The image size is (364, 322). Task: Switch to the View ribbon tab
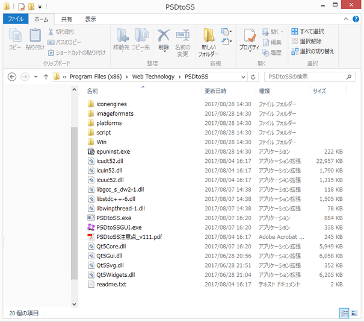pyautogui.click(x=90, y=19)
